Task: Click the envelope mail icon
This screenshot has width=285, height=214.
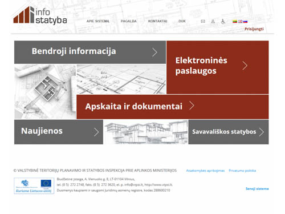Action: [x=203, y=21]
